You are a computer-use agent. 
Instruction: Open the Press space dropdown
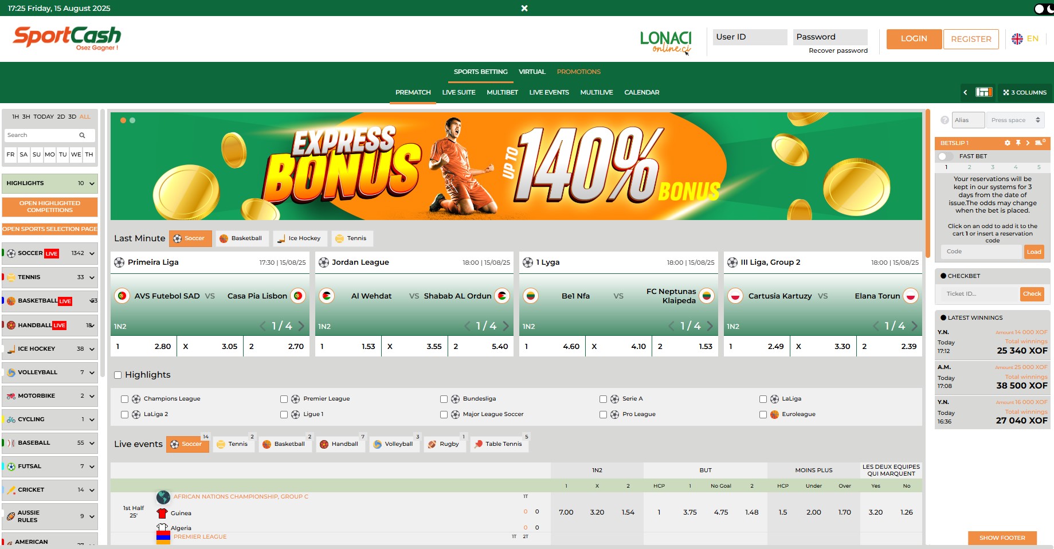pos(1015,120)
